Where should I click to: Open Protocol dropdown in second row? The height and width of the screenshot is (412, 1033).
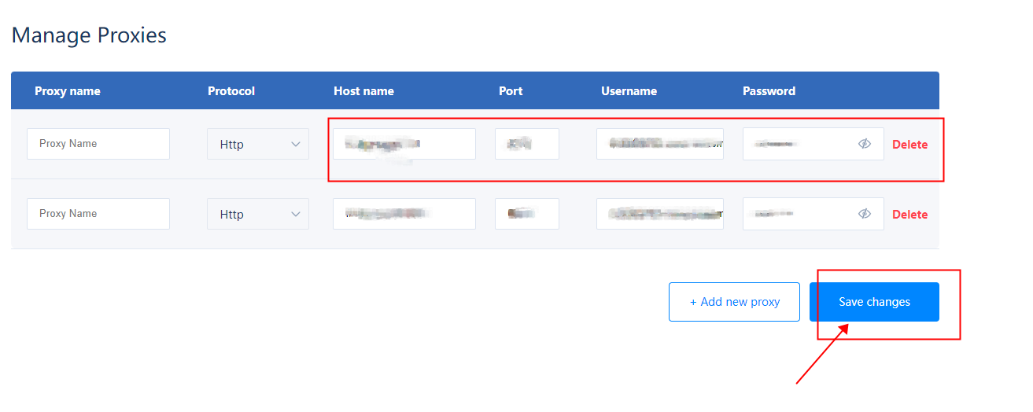point(258,214)
